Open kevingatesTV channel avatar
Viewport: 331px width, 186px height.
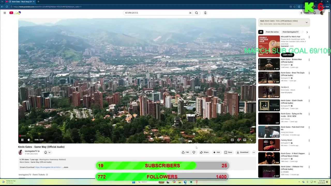pyautogui.click(x=21, y=152)
